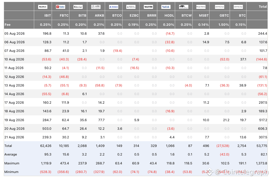Select the IBIT column header
The height and width of the screenshot is (179, 271).
coord(48,15)
